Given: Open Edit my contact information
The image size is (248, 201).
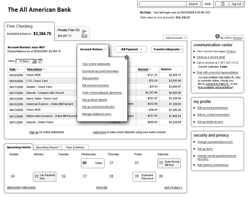Looking at the screenshot, I should (213, 115).
